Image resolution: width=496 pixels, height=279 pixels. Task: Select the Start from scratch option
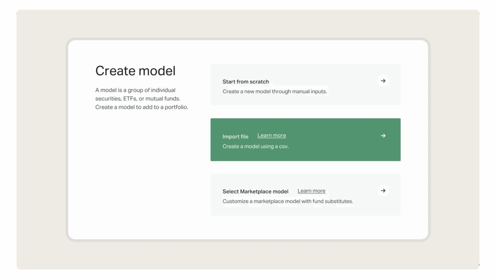305,84
